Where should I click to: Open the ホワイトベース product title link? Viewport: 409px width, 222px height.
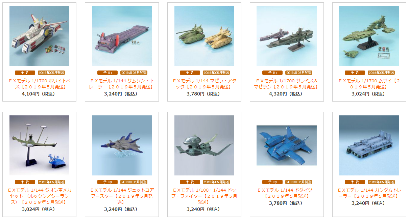[x=39, y=84]
